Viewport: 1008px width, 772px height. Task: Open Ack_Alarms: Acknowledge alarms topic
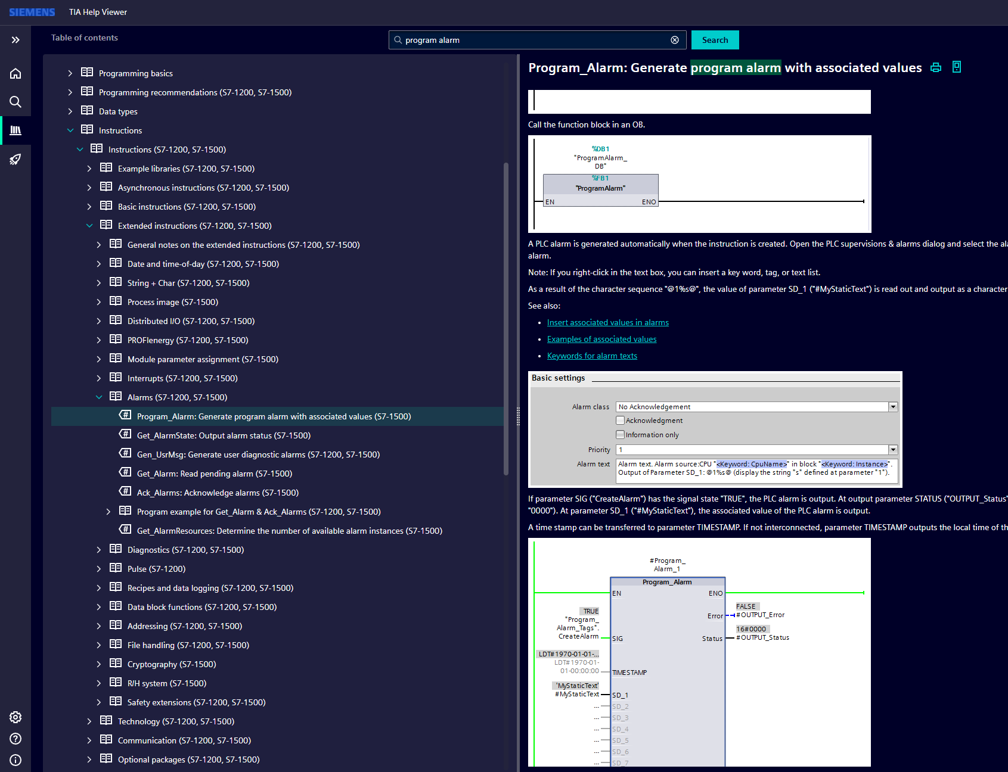click(x=218, y=493)
